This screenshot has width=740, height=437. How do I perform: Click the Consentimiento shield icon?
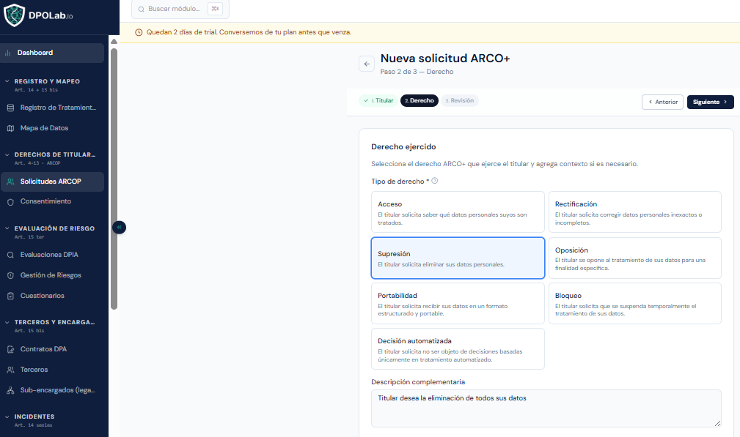pyautogui.click(x=10, y=201)
